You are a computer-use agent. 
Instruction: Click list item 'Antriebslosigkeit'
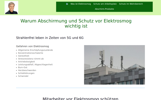(x=26, y=62)
